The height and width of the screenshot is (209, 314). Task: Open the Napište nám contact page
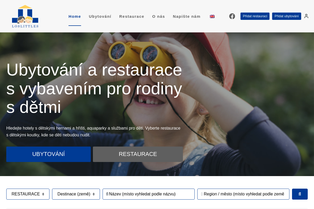point(187,16)
